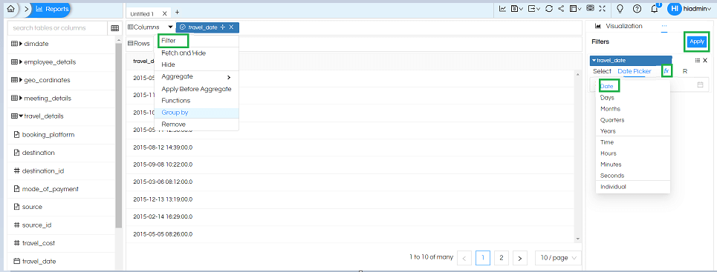Click the fx function icon

pos(666,71)
